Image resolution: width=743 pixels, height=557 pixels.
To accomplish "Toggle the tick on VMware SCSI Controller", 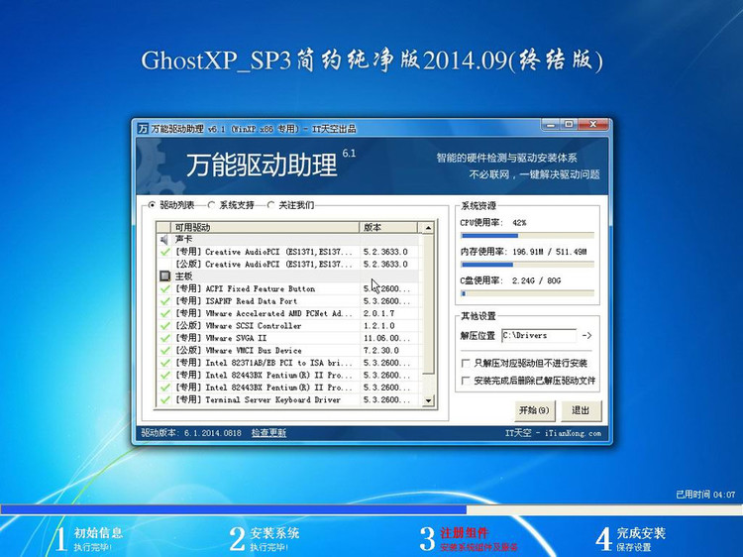I will pyautogui.click(x=164, y=326).
